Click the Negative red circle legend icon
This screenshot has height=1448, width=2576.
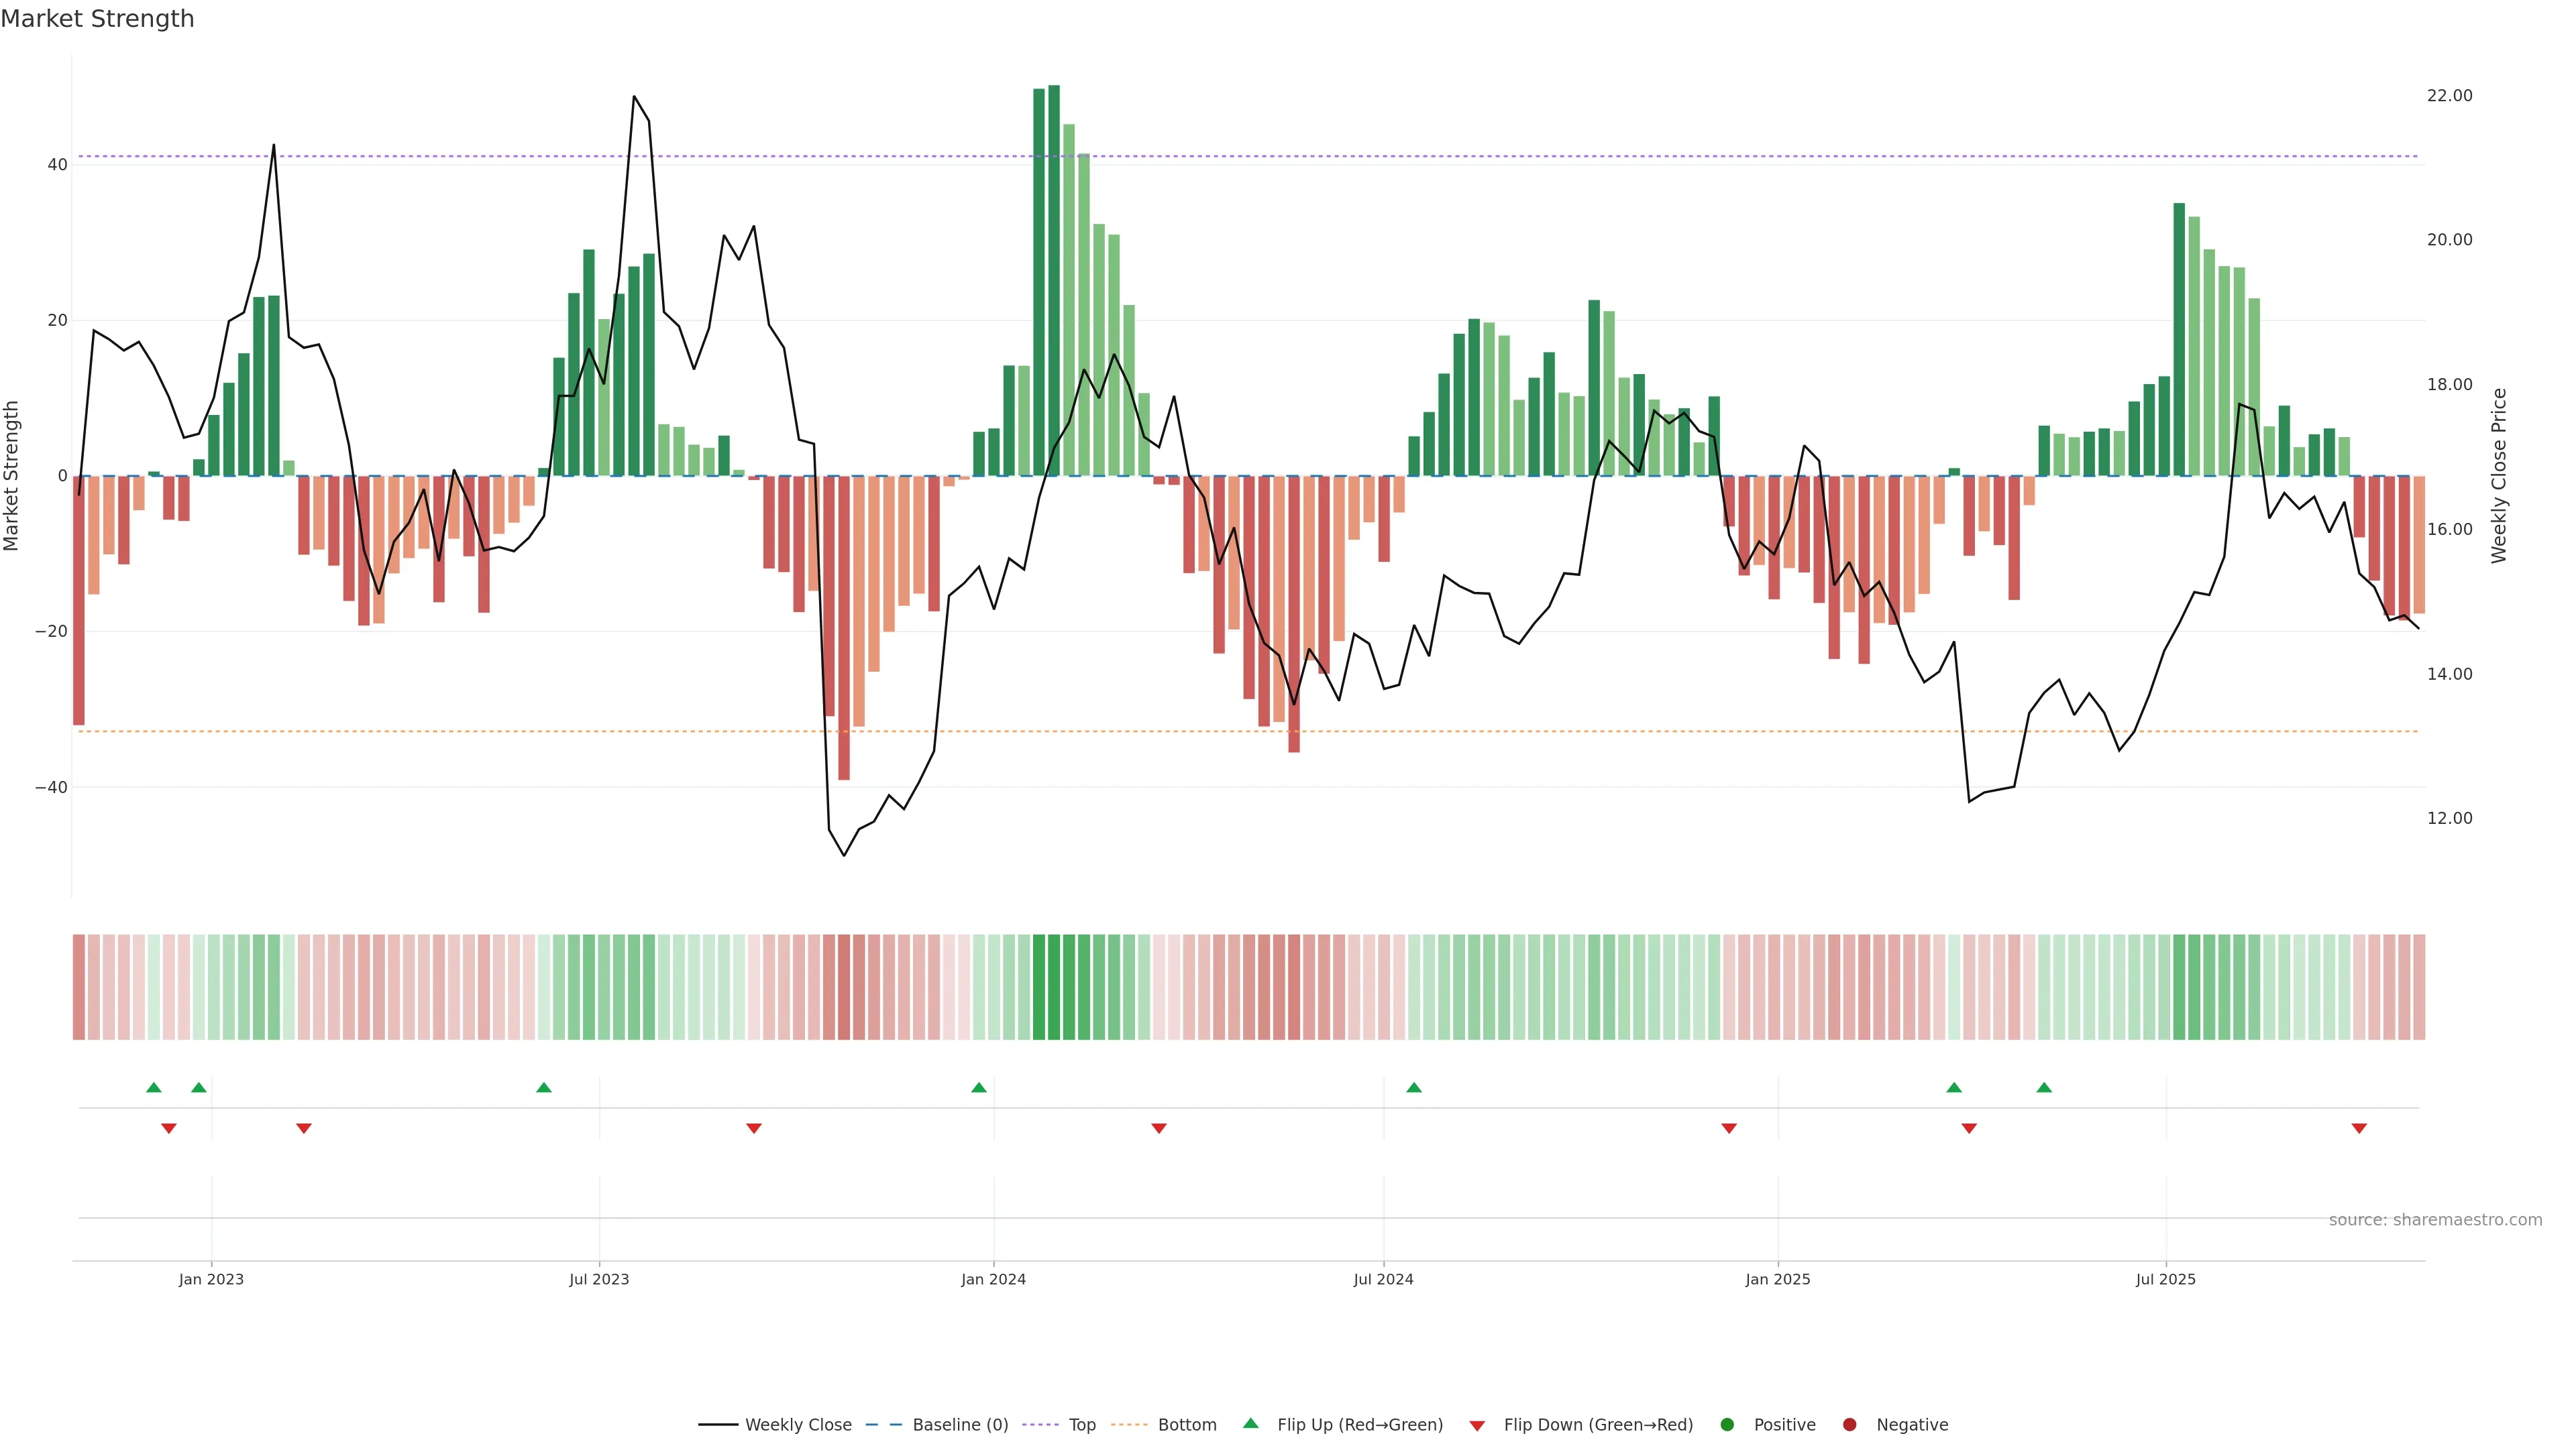[1849, 1425]
